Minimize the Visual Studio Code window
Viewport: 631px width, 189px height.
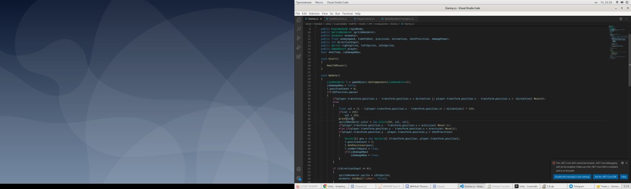tap(616, 8)
